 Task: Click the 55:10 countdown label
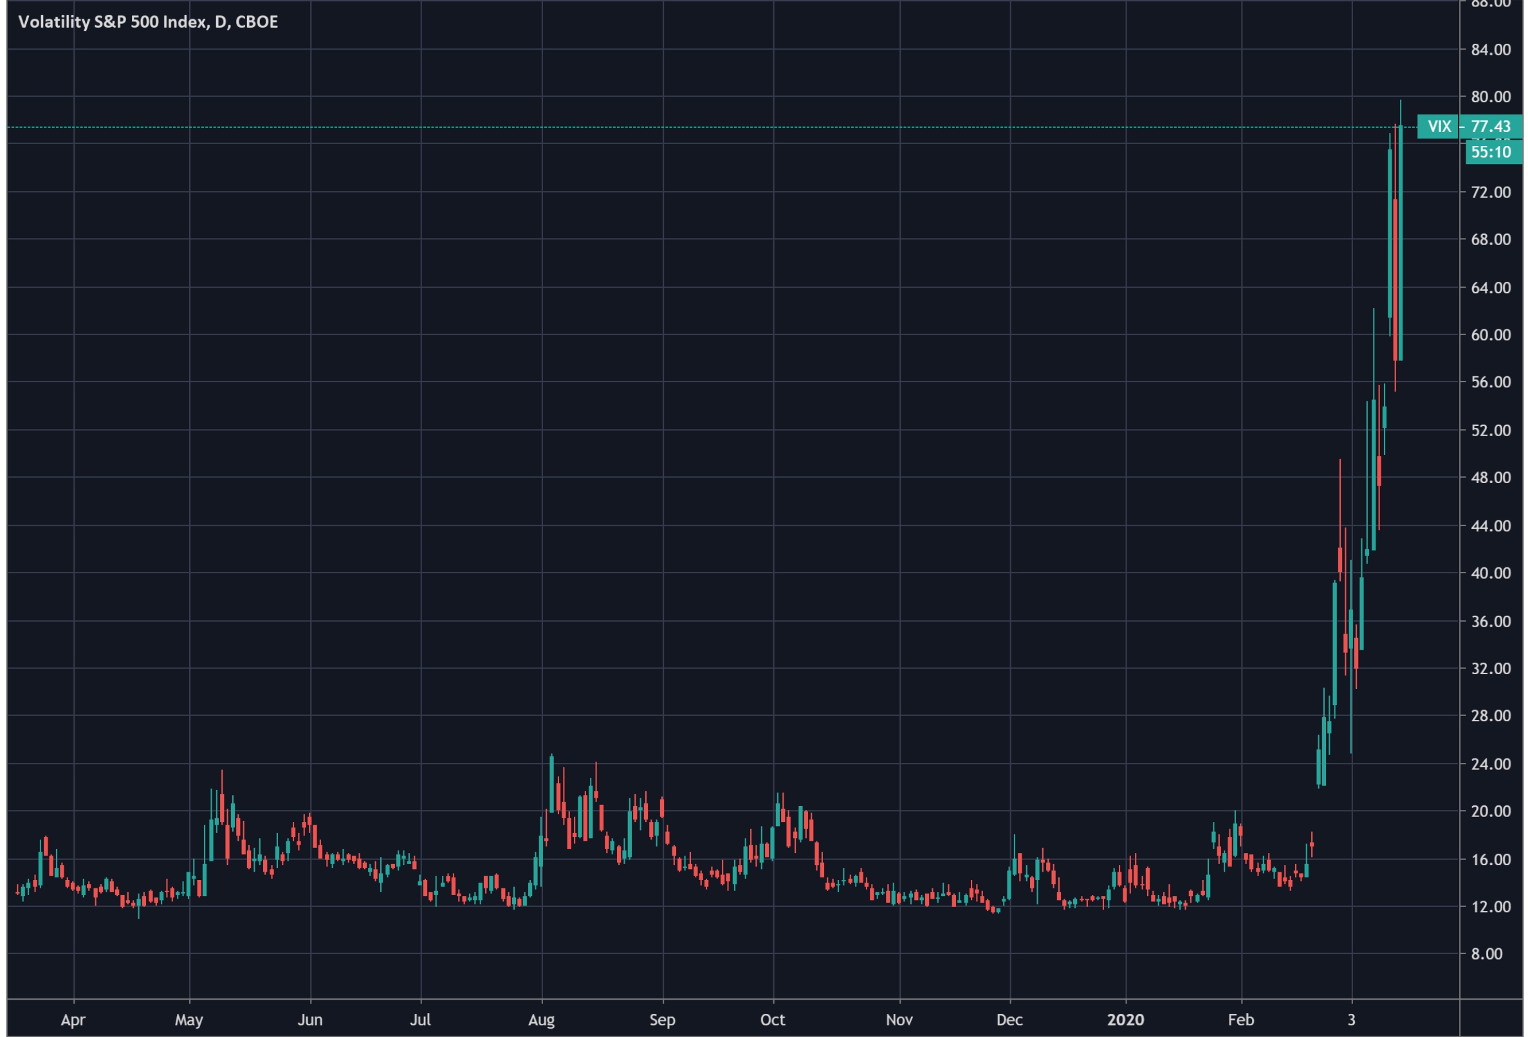pos(1494,152)
